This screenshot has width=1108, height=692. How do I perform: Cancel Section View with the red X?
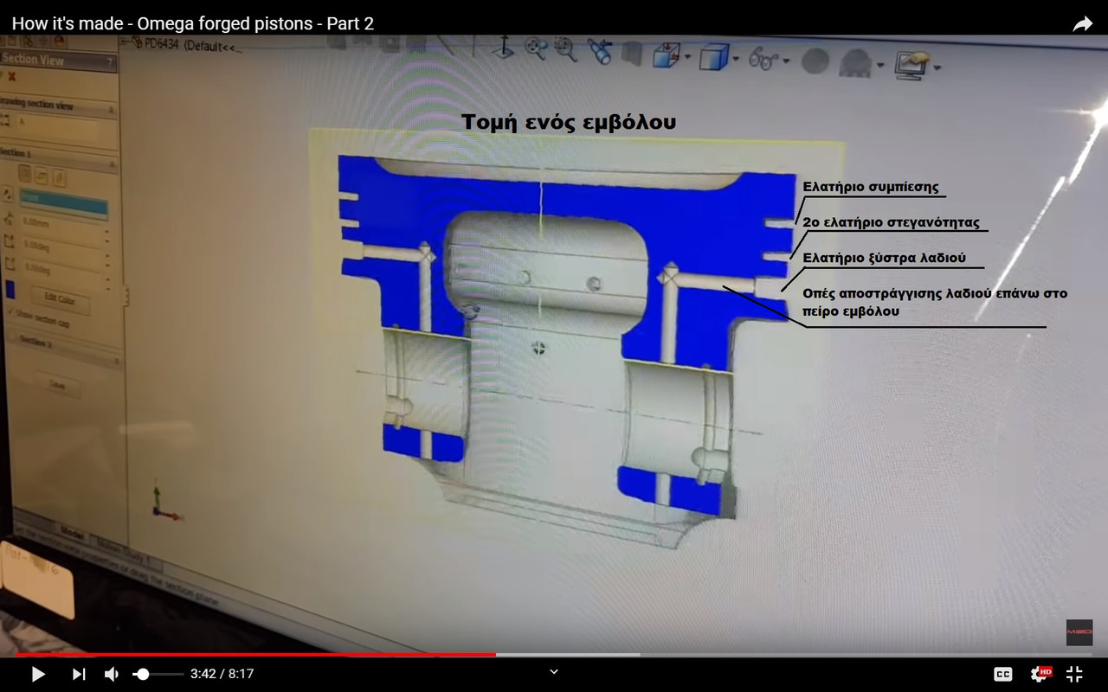pyautogui.click(x=12, y=76)
